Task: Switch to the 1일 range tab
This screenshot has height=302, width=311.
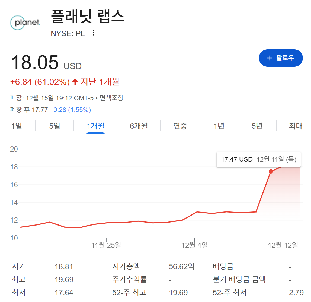Action: (x=17, y=126)
